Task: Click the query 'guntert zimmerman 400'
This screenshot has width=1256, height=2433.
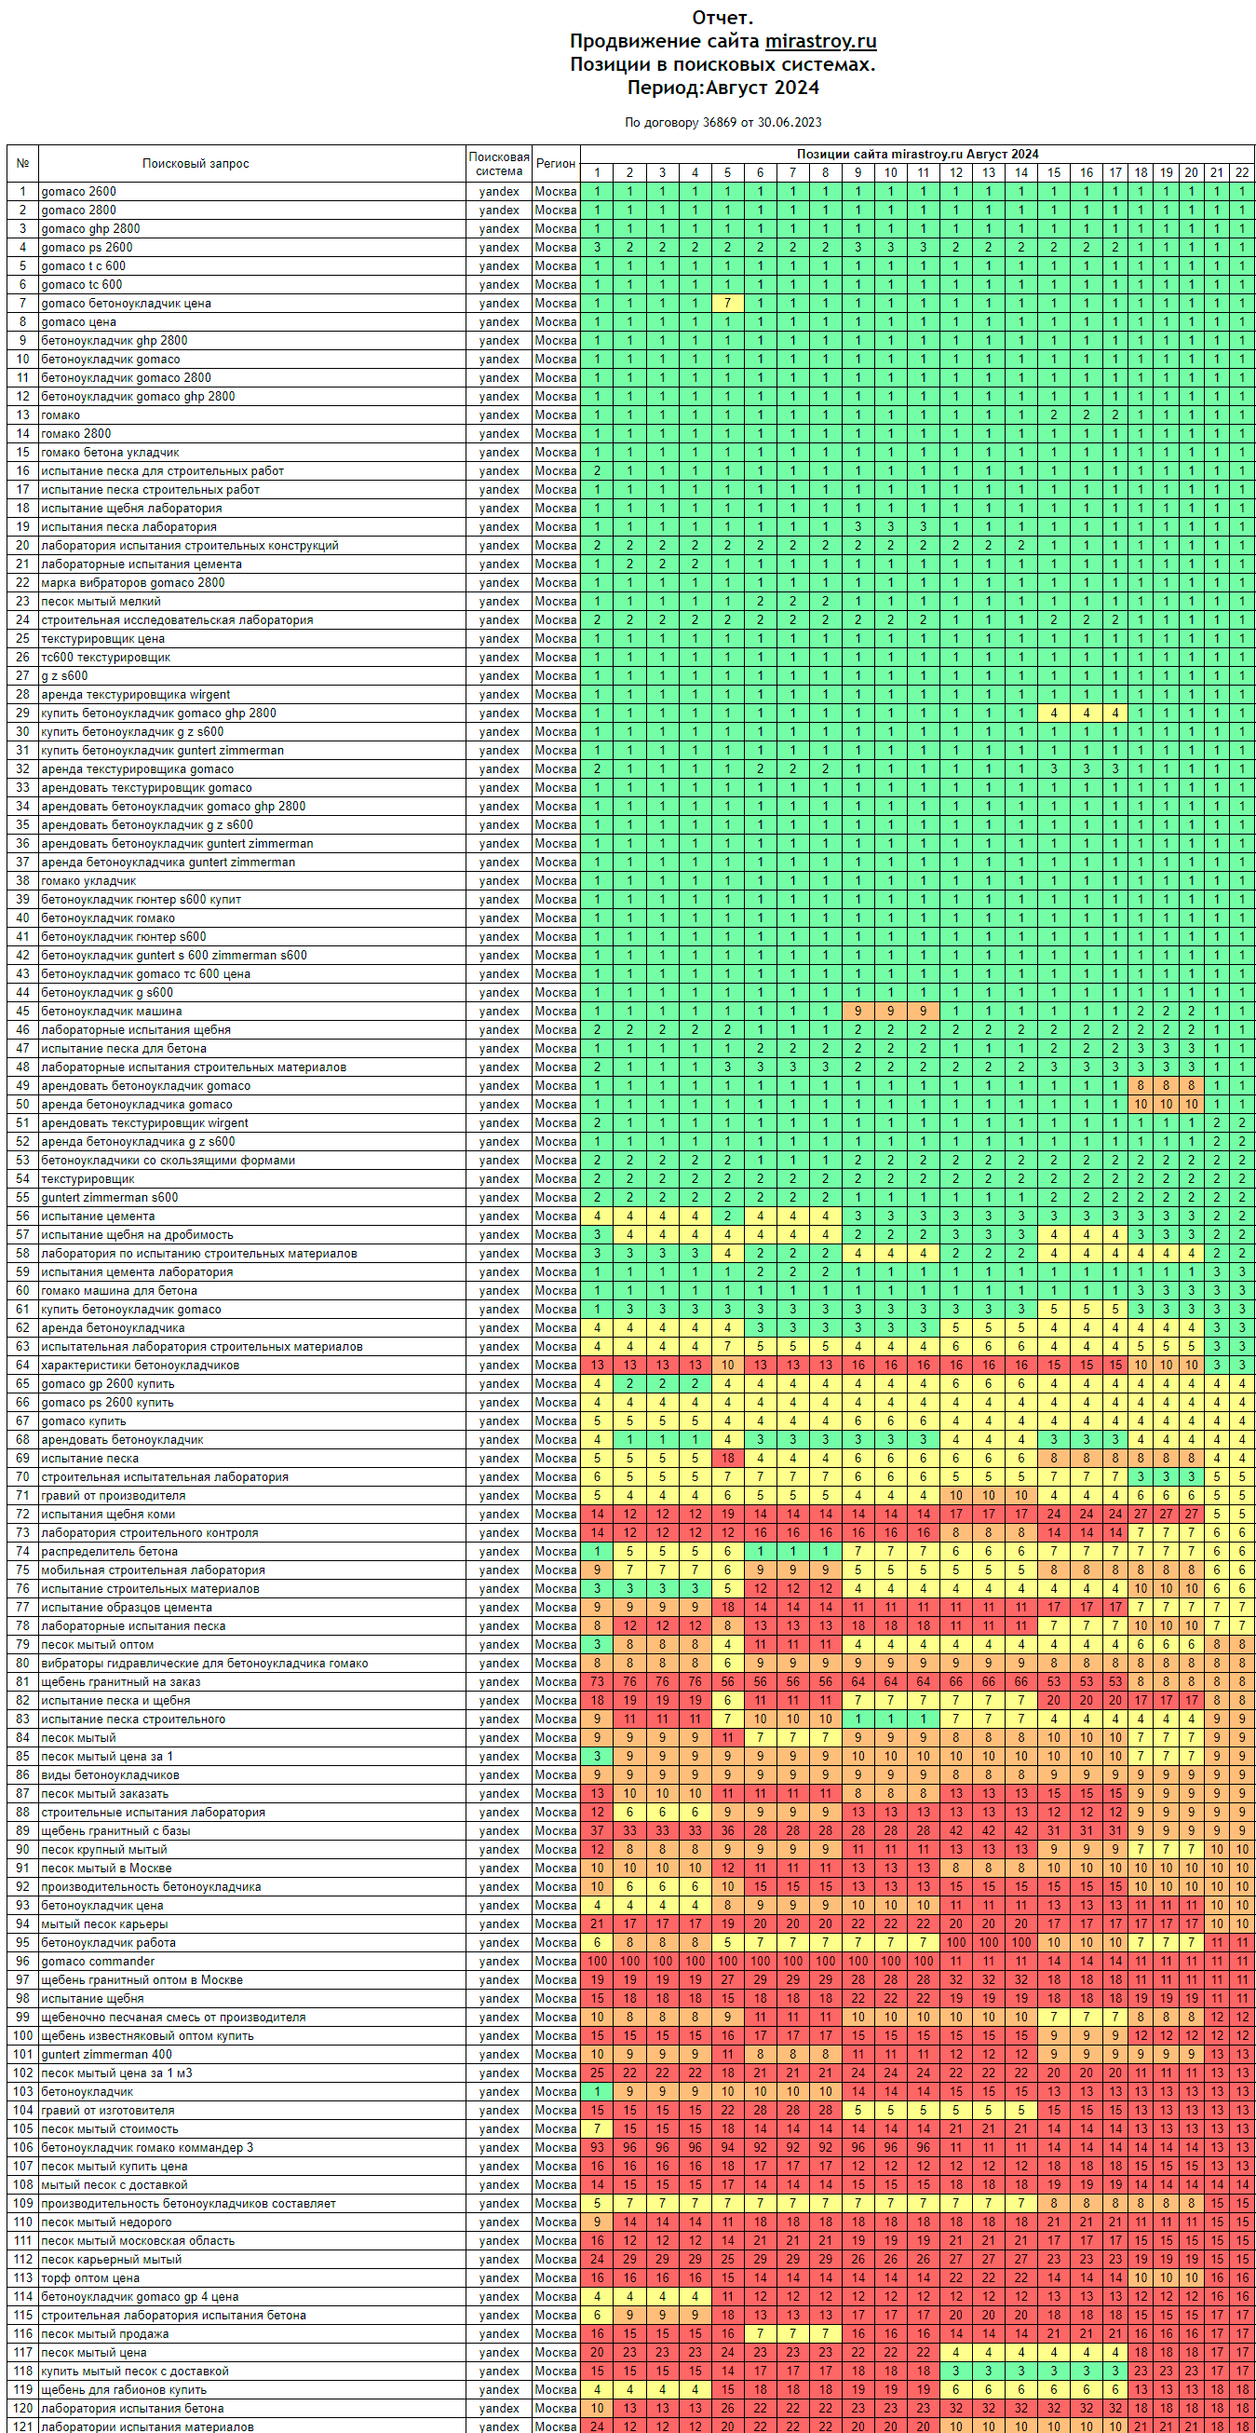Action: (x=107, y=2054)
